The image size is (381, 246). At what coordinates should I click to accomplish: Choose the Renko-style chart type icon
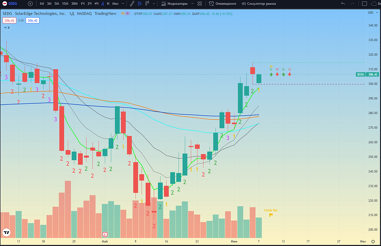pos(132,4)
